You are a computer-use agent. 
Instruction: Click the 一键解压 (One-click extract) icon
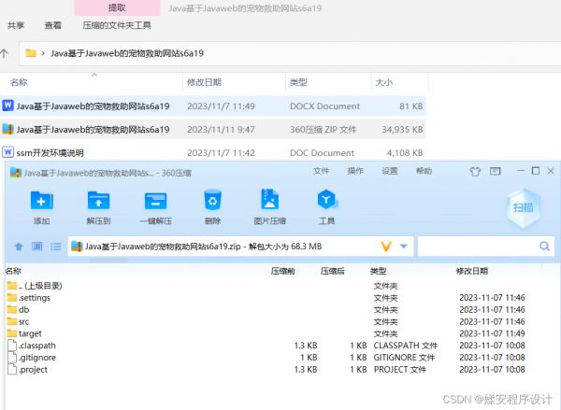click(x=155, y=201)
